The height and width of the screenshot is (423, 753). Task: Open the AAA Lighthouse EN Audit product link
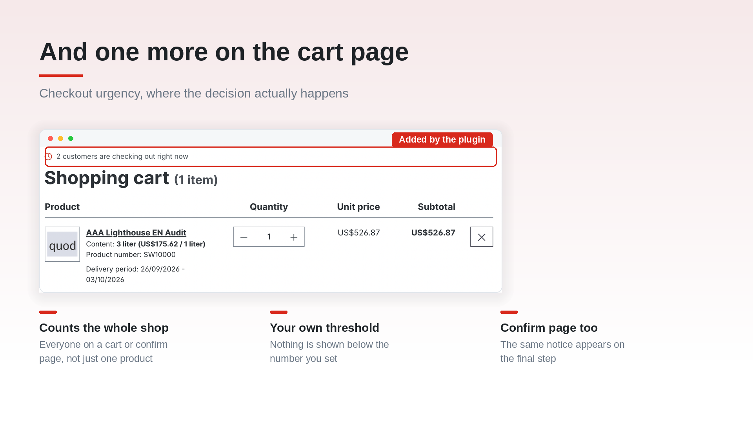[136, 233]
